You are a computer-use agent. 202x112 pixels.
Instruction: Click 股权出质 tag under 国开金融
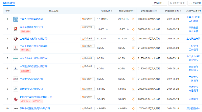(25, 32)
